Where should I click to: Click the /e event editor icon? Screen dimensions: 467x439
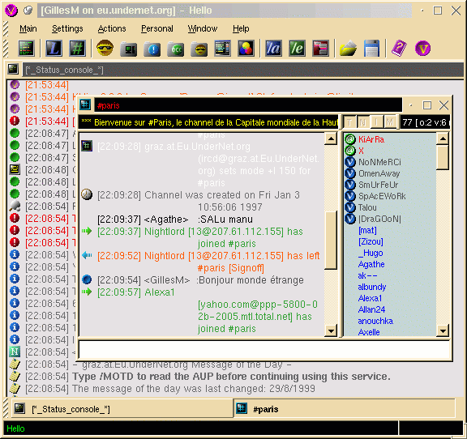point(297,49)
